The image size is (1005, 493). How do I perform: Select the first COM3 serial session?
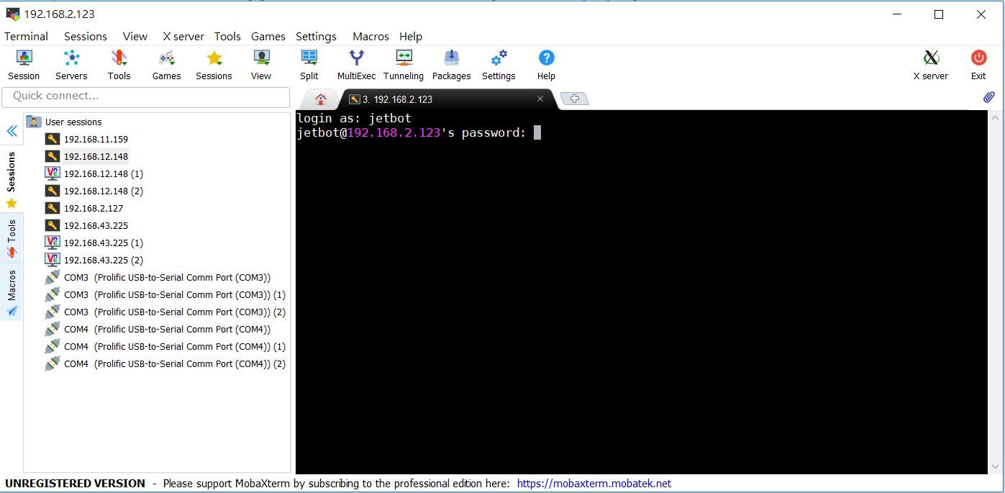tap(158, 277)
